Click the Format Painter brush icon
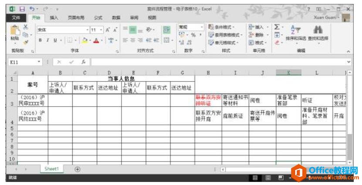362x185 pixels. click(x=26, y=43)
